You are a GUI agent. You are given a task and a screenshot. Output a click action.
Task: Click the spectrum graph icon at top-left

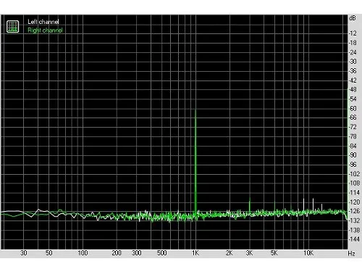coord(12,26)
